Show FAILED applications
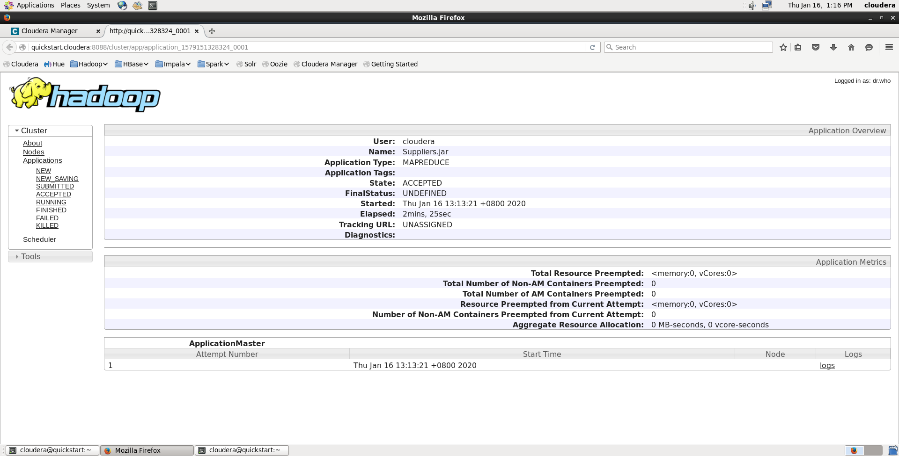Screen dimensions: 899x456 pos(47,218)
